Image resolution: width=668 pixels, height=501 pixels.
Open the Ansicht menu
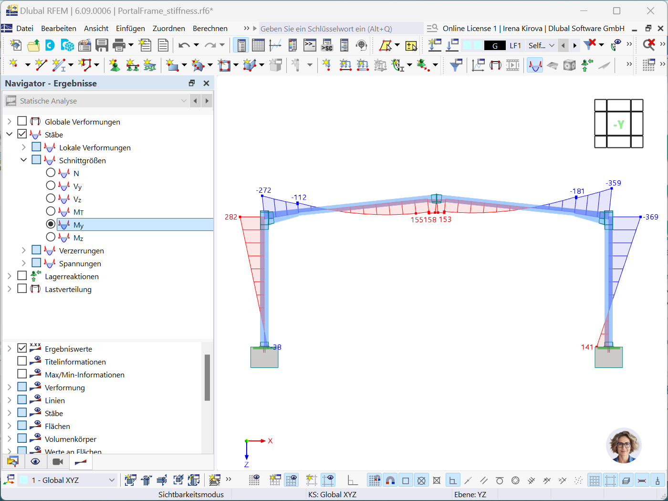click(x=96, y=28)
